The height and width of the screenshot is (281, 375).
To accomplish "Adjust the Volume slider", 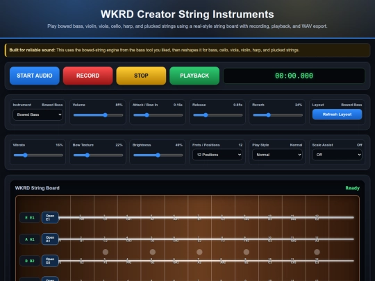I will (x=98, y=115).
